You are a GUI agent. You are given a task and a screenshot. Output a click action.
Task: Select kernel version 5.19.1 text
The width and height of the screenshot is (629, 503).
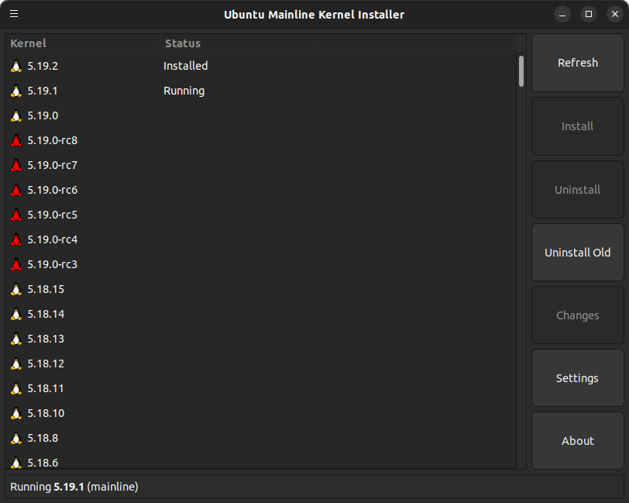[43, 91]
